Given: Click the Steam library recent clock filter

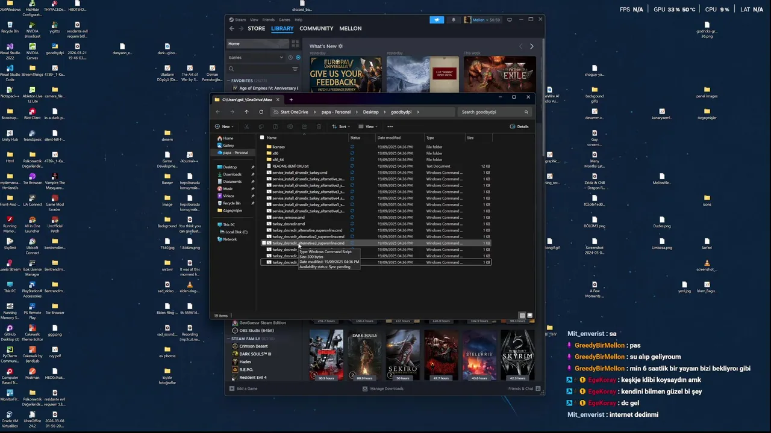Looking at the screenshot, I should 290,58.
